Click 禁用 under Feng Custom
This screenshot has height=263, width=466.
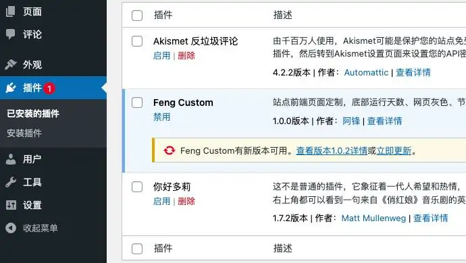click(161, 117)
